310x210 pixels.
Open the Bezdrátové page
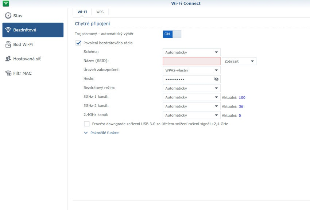pyautogui.click(x=33, y=30)
